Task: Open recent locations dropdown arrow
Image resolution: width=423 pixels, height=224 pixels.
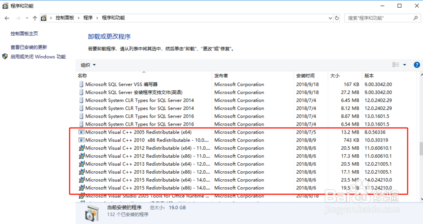Action: pyautogui.click(x=27, y=18)
